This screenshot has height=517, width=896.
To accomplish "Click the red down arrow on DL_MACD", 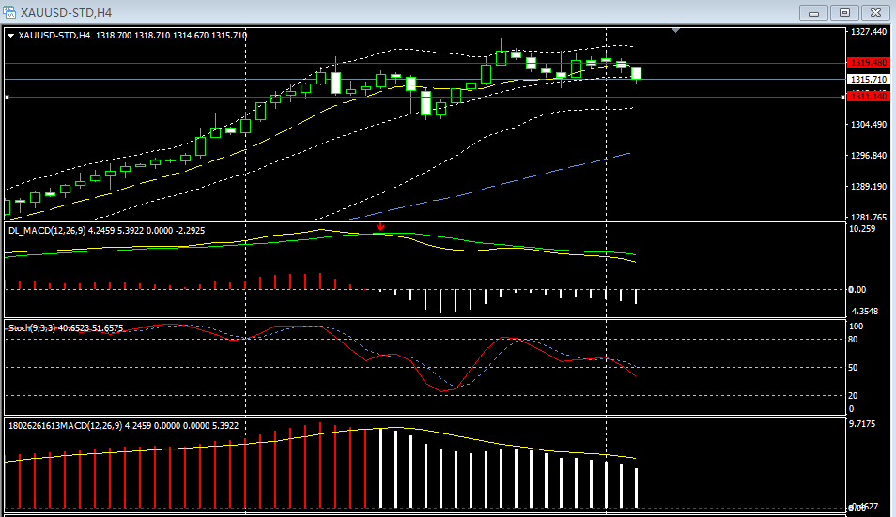I will pos(380,226).
